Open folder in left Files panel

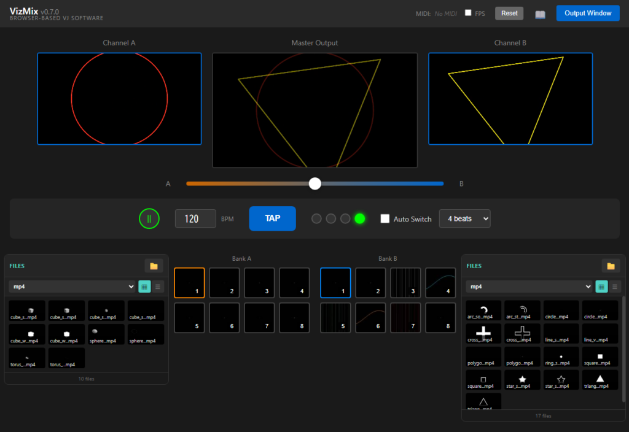[x=154, y=266]
